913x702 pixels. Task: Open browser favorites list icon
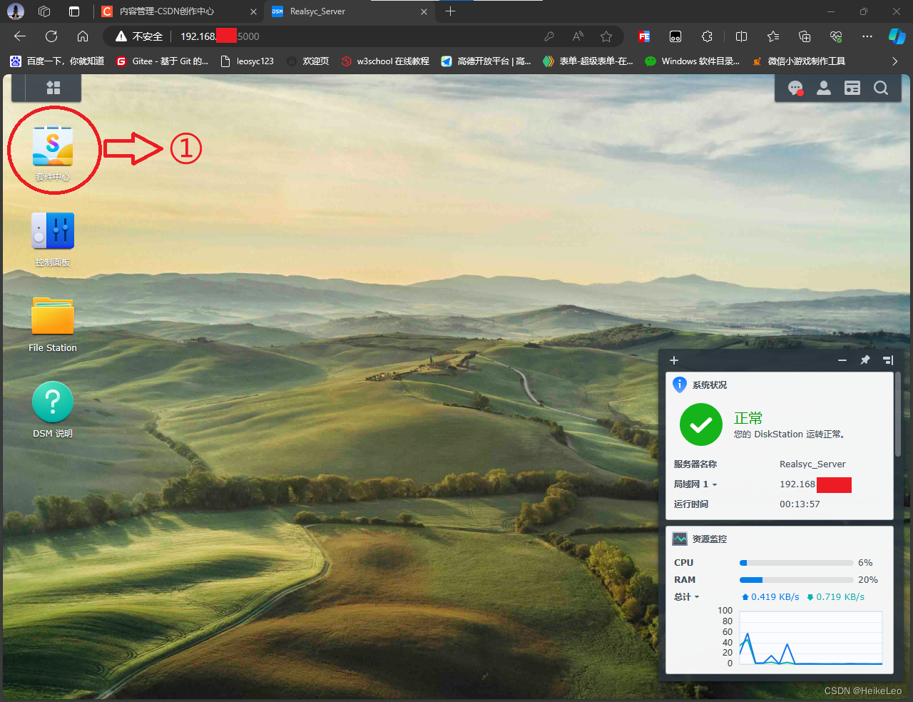point(773,36)
